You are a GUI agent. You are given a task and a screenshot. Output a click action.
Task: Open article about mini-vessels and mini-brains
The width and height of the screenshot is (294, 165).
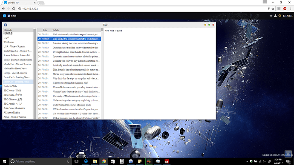69,34
